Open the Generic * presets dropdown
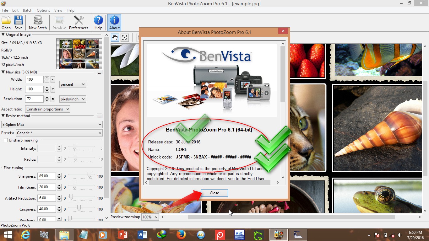Viewport: 429px width, 241px height. click(x=59, y=133)
